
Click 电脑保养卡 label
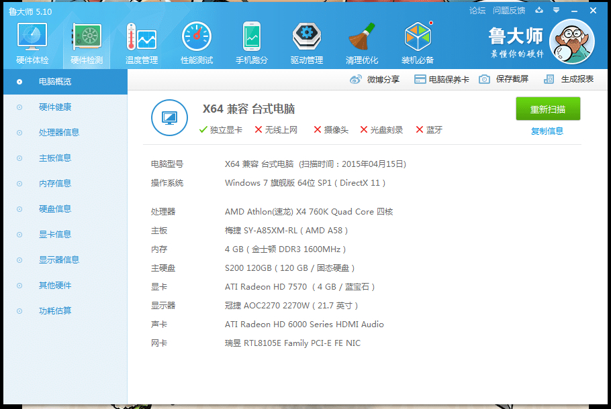(449, 79)
